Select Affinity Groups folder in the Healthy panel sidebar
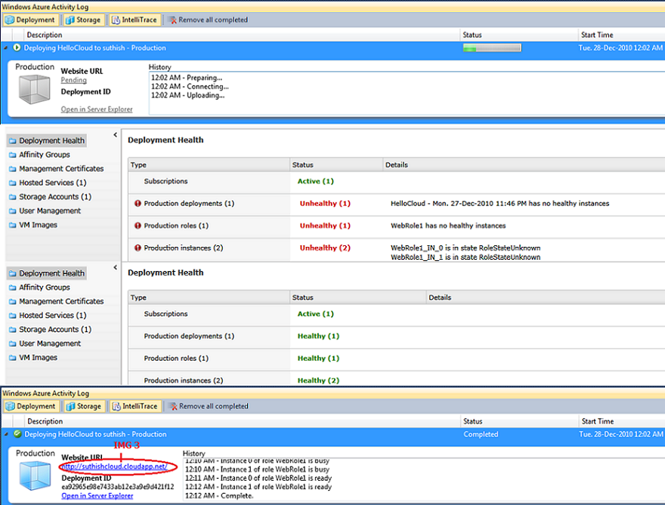Viewport: 665px width, 505px height. point(39,288)
